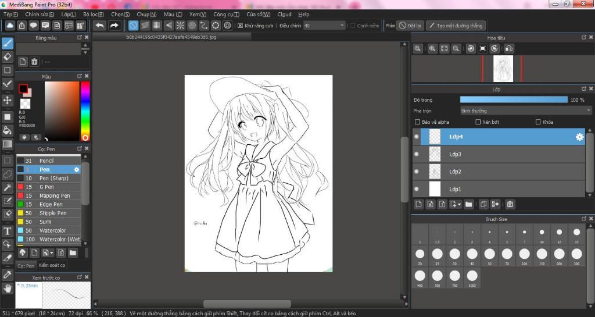Select layer Lớp2 in layer list
This screenshot has height=317, width=595.
[499, 172]
